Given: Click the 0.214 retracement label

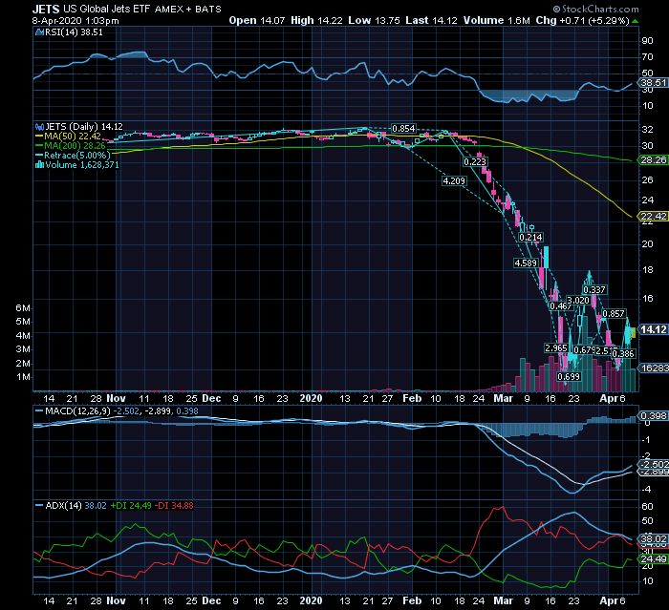Looking at the screenshot, I should pyautogui.click(x=531, y=238).
